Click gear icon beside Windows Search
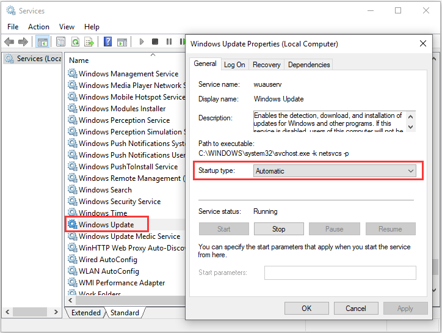 (x=73, y=189)
